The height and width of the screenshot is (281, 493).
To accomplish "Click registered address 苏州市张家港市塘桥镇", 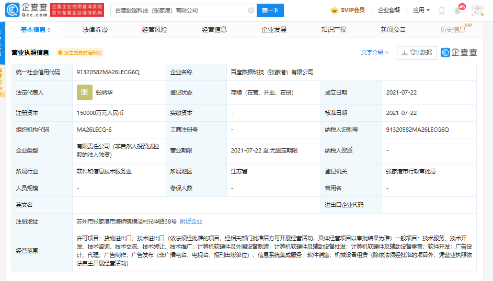I will (x=127, y=221).
